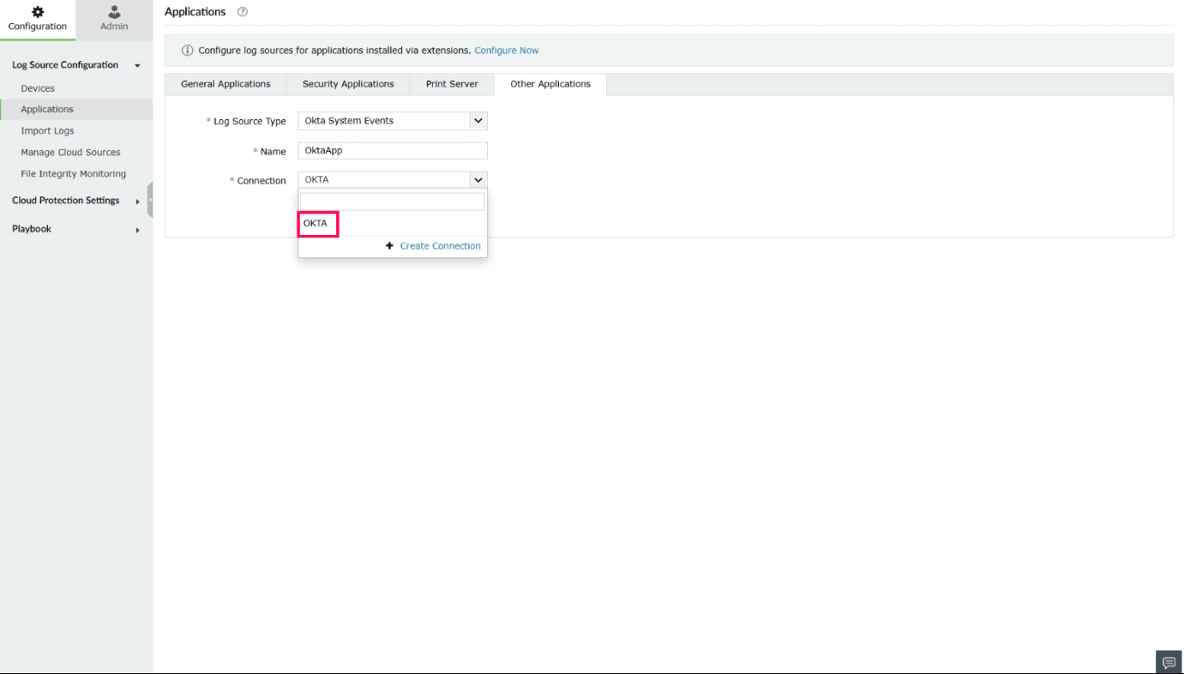The height and width of the screenshot is (674, 1184).
Task: Open Devices in the sidebar
Action: [38, 88]
